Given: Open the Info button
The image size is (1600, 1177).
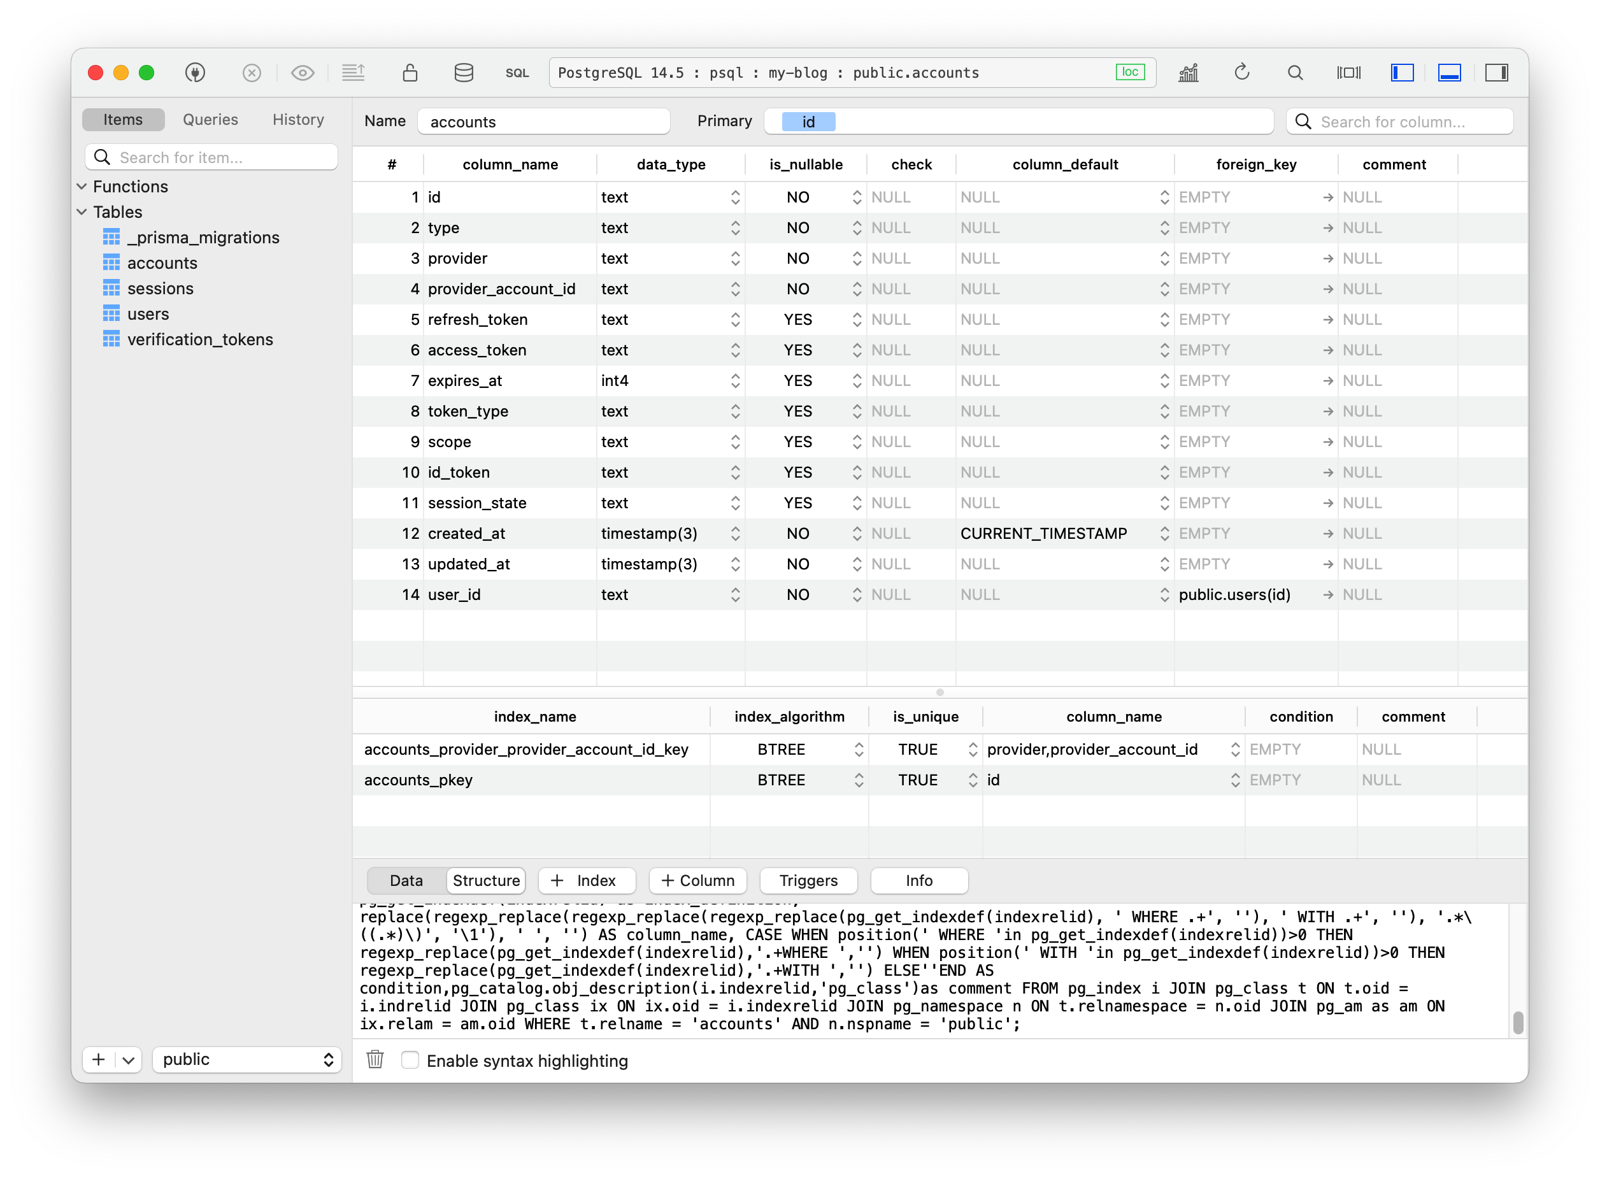Looking at the screenshot, I should tap(919, 881).
